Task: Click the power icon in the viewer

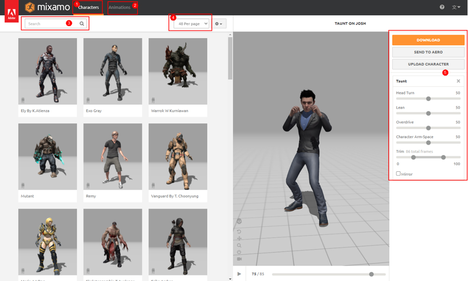Action: tap(239, 252)
